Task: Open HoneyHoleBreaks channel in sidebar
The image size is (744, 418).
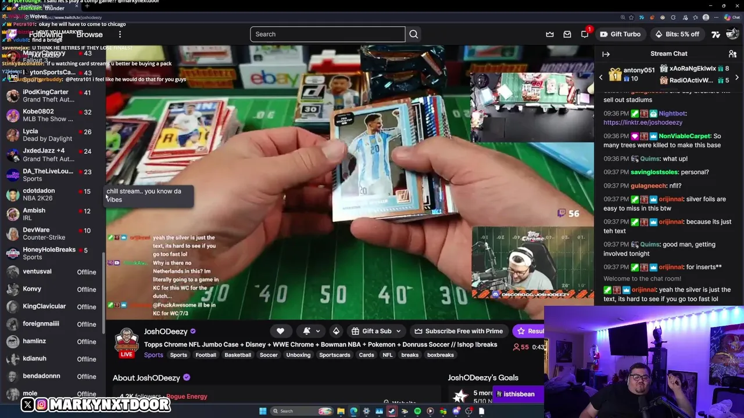Action: (x=51, y=253)
